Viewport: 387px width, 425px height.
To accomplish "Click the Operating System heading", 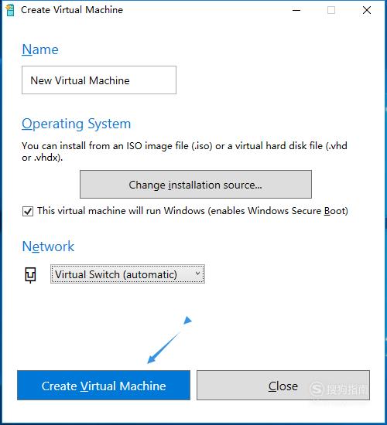I will click(x=77, y=124).
